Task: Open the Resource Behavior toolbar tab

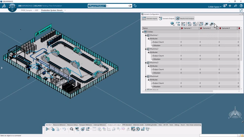Action: point(59,125)
